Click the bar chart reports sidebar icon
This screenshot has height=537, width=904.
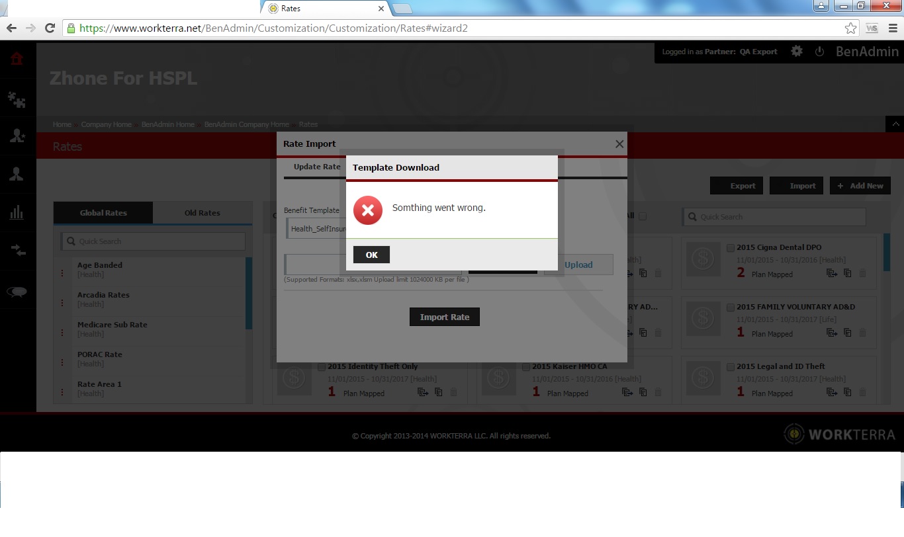[17, 212]
